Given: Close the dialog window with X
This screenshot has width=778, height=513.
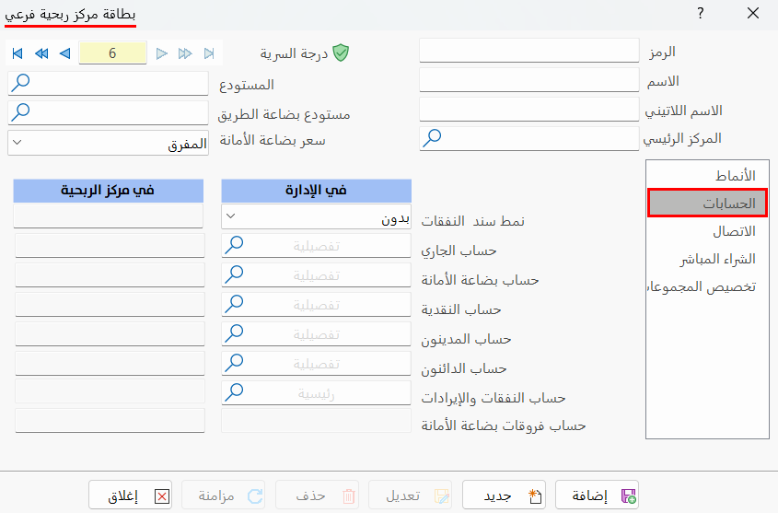Looking at the screenshot, I should (753, 13).
